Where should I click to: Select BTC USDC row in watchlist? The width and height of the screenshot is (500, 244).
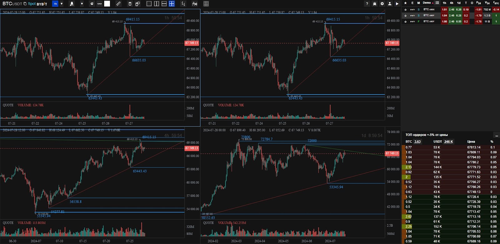point(451,10)
